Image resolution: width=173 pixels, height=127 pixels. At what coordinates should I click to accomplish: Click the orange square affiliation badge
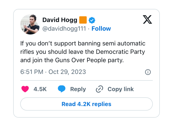click(83, 20)
